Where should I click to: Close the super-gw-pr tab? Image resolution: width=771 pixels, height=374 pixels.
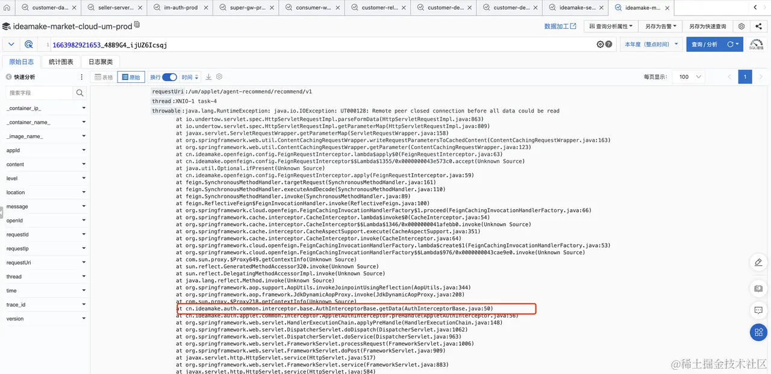[x=272, y=8]
